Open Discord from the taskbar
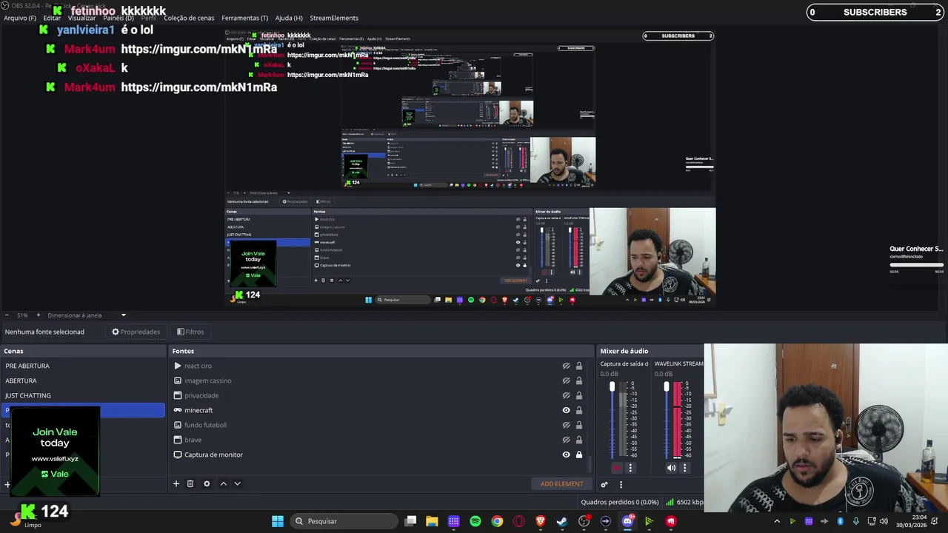The width and height of the screenshot is (948, 533). [x=627, y=521]
